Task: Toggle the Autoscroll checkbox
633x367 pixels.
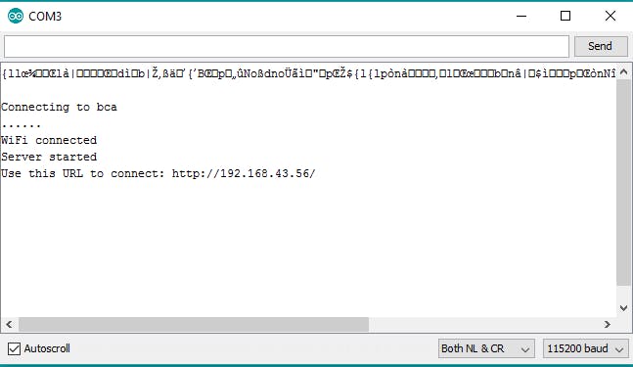Action: (x=14, y=348)
